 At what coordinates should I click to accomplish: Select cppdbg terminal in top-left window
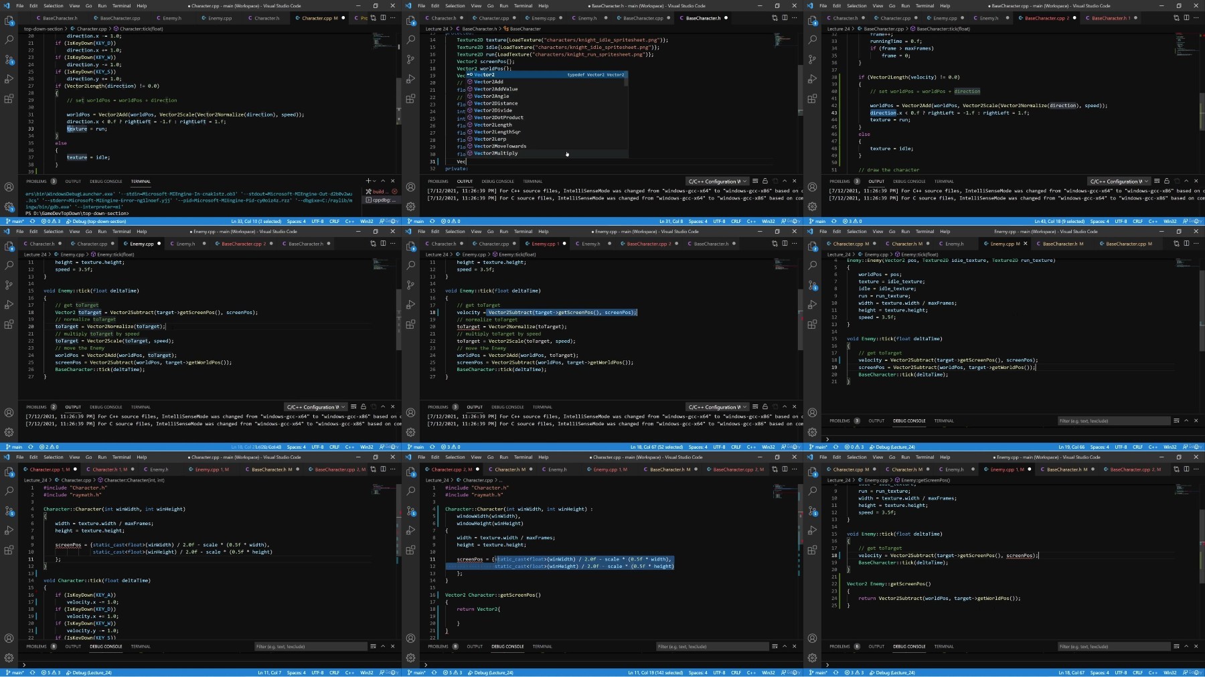point(382,200)
